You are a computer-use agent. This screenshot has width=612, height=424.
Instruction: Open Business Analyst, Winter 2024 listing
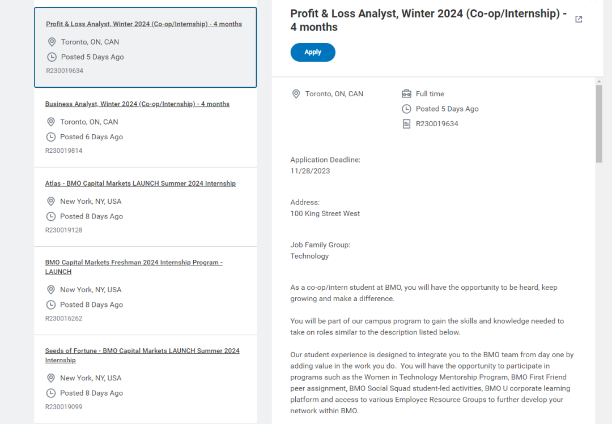[137, 104]
